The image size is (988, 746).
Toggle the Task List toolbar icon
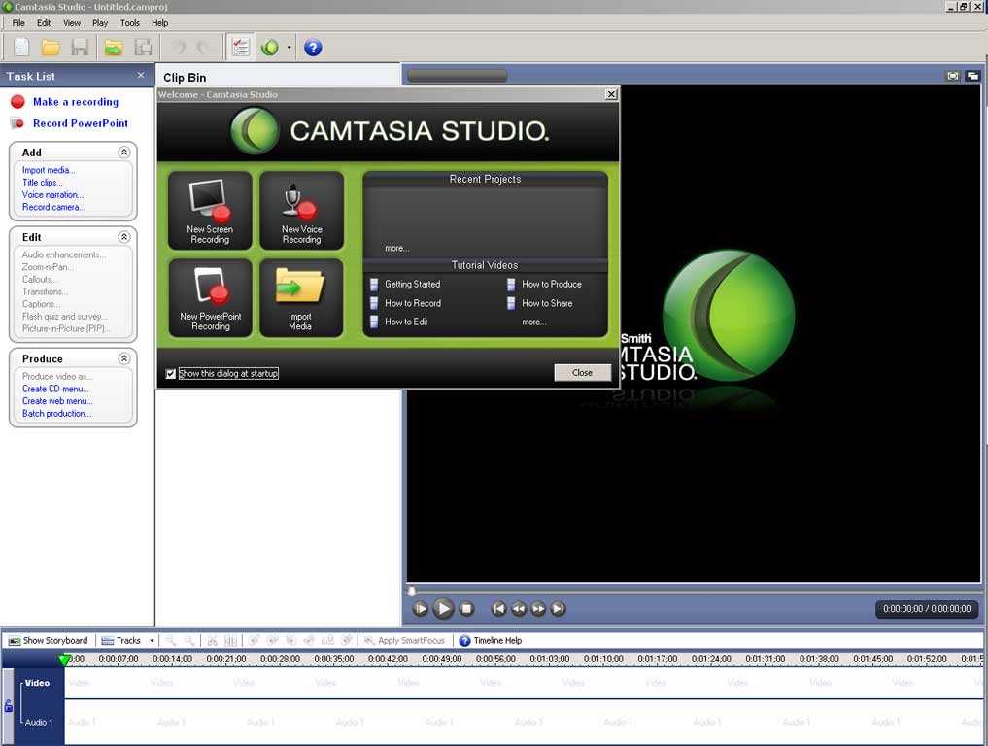(241, 48)
